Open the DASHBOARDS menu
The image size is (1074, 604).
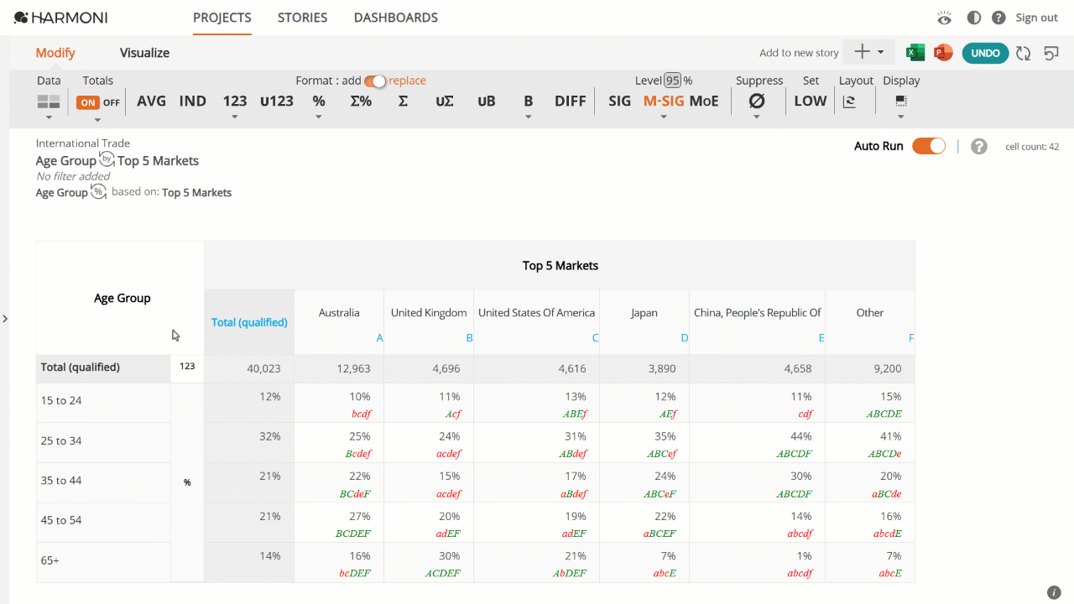396,18
